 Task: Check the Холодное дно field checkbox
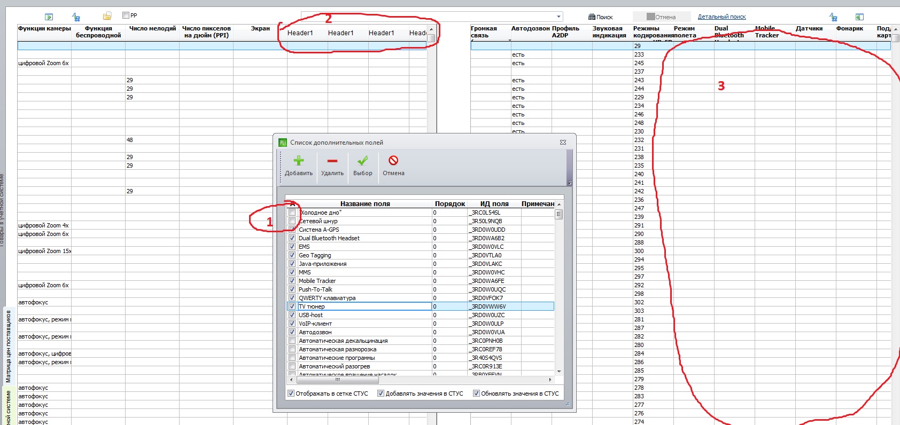tap(292, 212)
